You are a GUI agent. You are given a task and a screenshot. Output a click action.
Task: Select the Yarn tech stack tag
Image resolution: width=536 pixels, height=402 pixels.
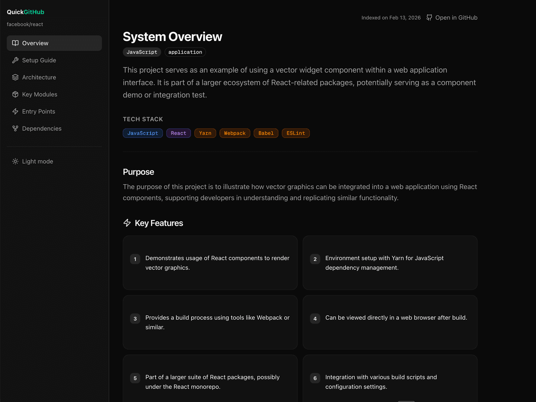[205, 133]
